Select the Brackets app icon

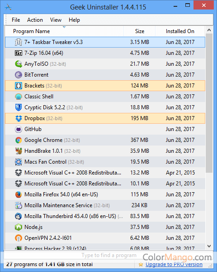point(19,86)
